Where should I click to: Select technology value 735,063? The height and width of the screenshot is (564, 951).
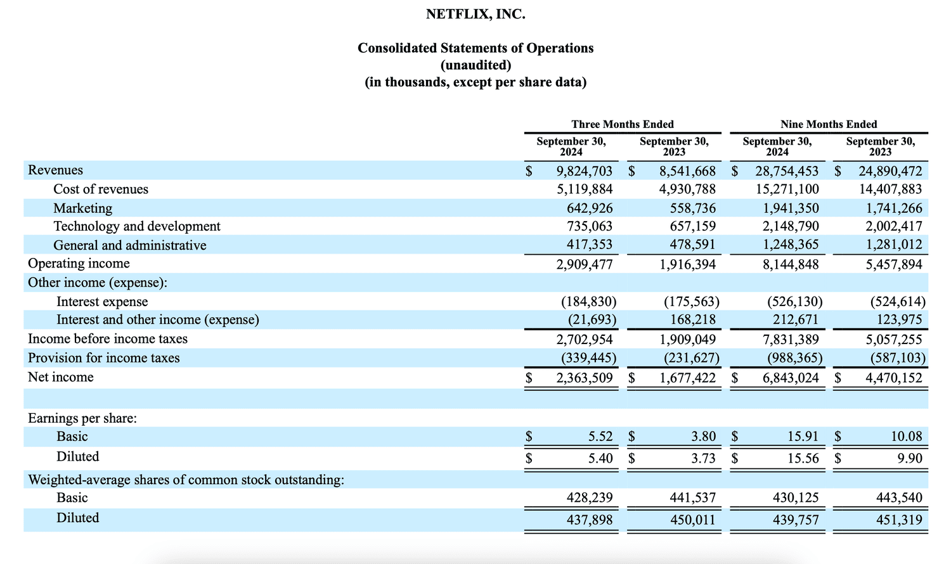590,226
